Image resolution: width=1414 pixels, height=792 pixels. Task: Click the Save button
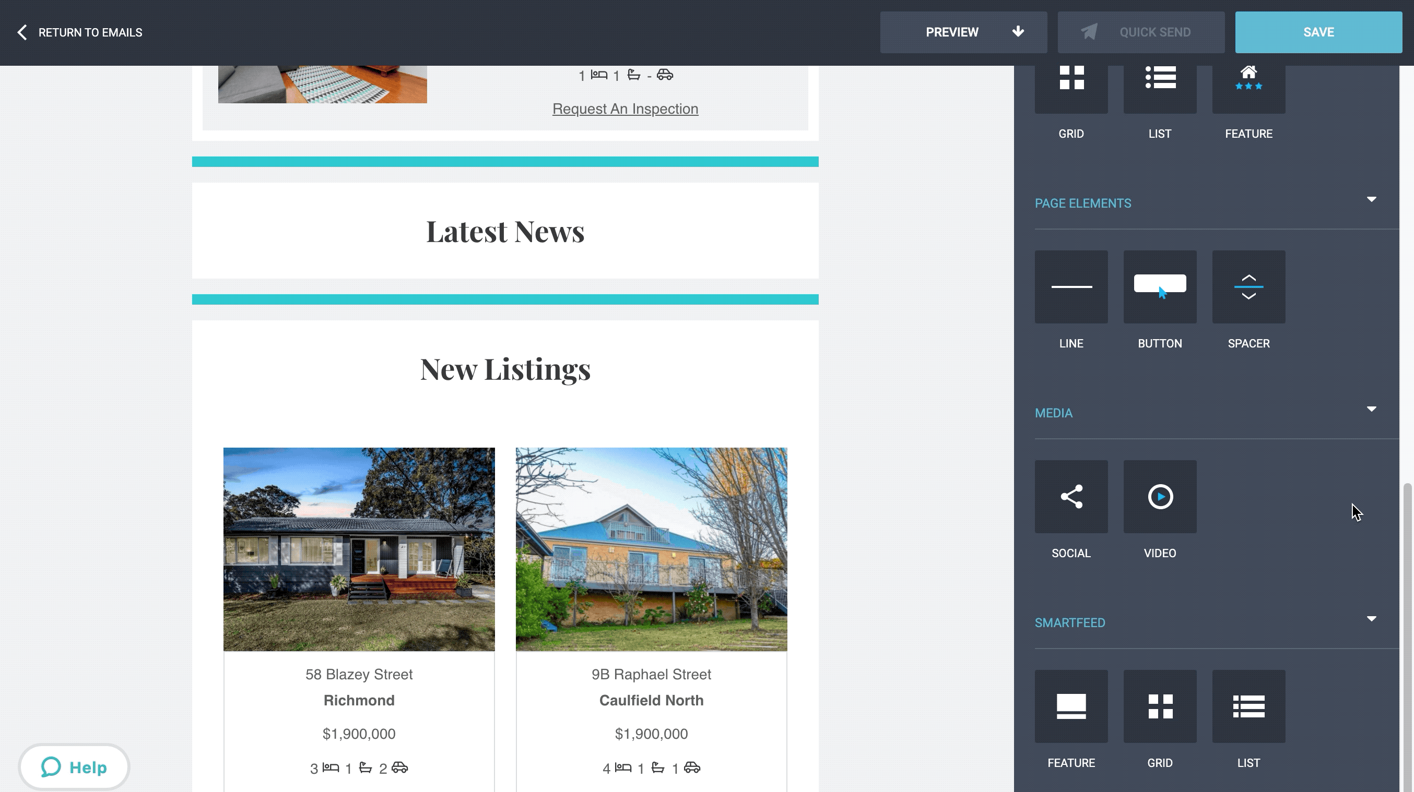click(x=1318, y=32)
